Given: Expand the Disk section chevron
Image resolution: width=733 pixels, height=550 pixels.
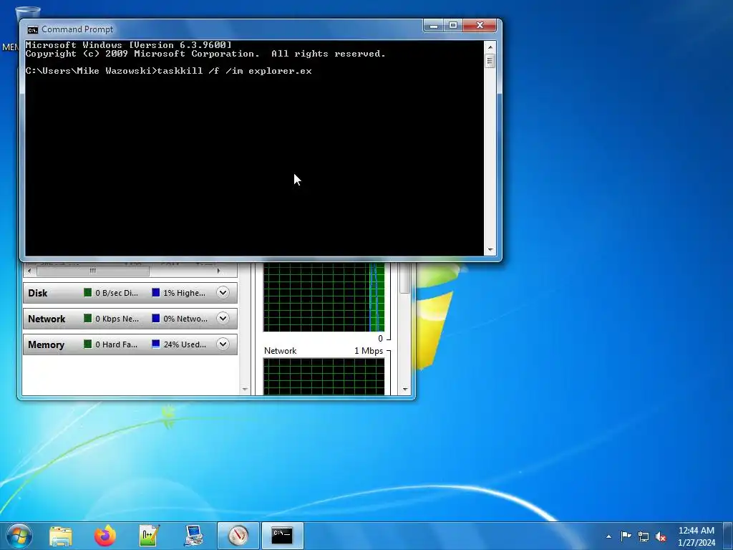Looking at the screenshot, I should click(223, 293).
